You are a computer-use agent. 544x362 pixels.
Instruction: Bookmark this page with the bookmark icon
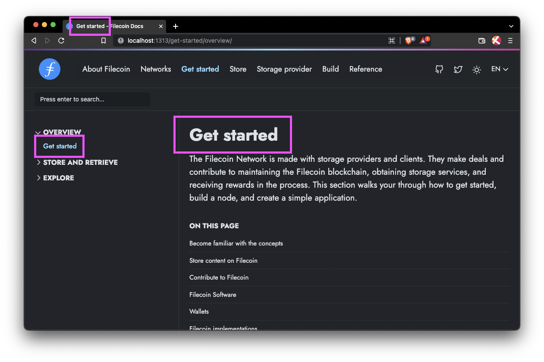[x=104, y=41]
